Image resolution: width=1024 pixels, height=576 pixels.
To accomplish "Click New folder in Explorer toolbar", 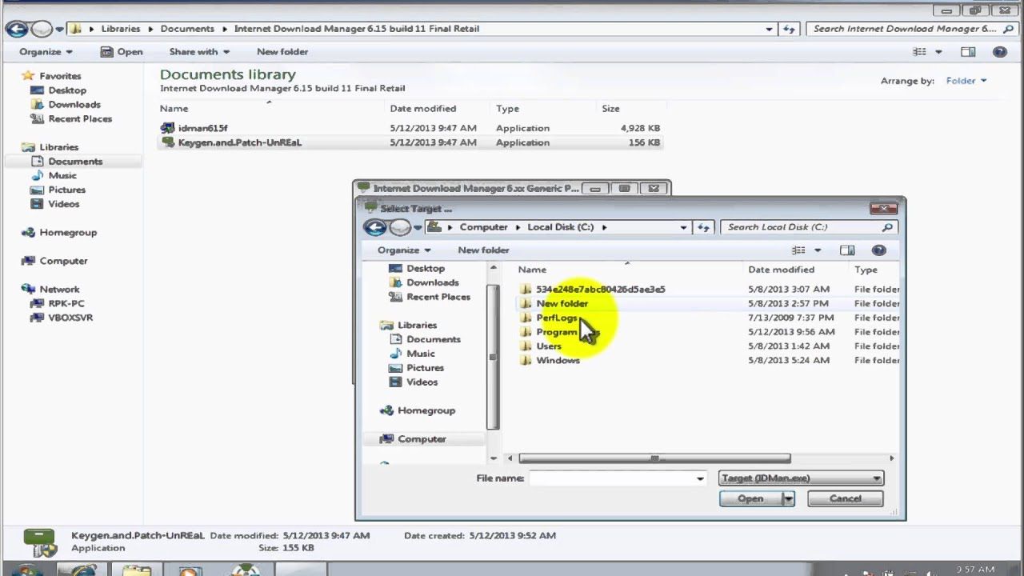I will point(282,52).
